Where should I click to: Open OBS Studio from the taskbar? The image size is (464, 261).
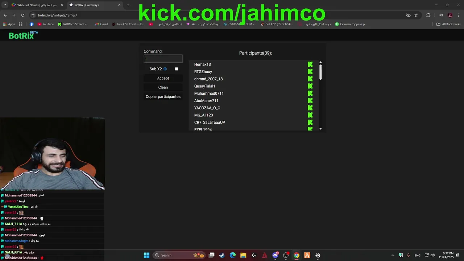click(x=286, y=255)
